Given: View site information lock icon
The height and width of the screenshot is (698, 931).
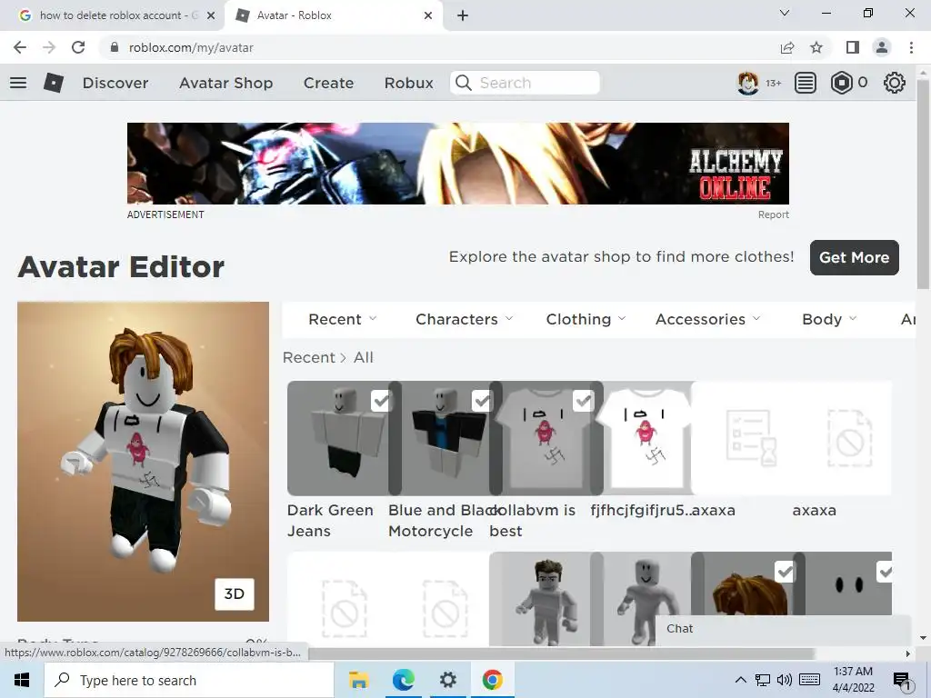Looking at the screenshot, I should (115, 47).
